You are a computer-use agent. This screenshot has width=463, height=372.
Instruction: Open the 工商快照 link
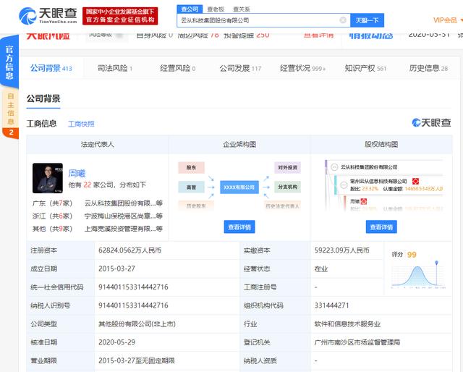click(x=81, y=124)
